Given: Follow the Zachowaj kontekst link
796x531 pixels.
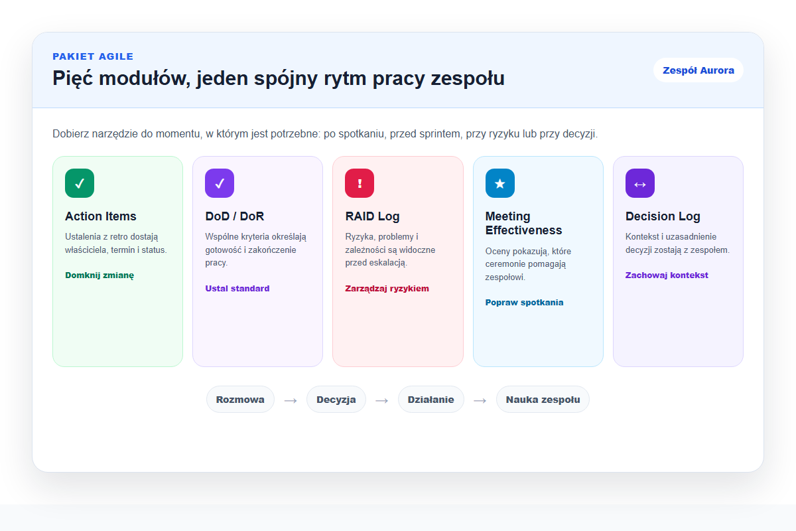Looking at the screenshot, I should click(x=667, y=275).
